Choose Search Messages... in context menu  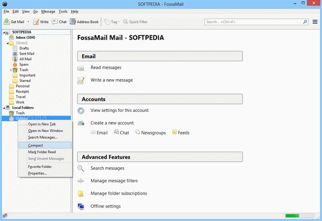click(x=43, y=137)
